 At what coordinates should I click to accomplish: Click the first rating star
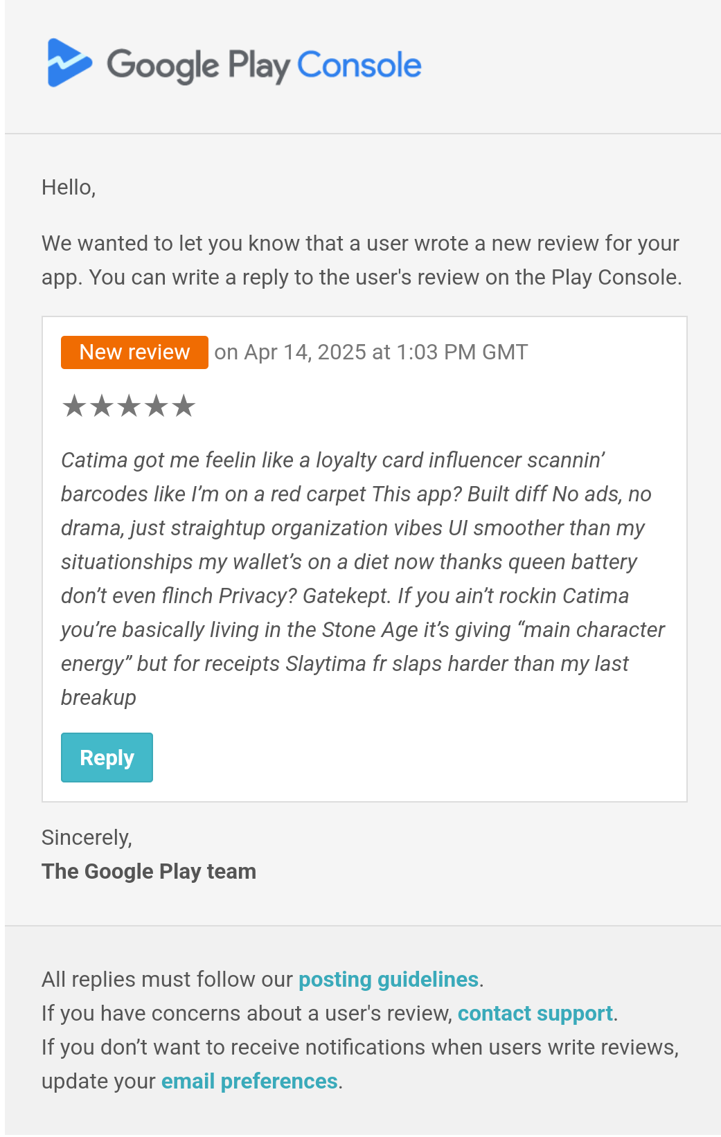pyautogui.click(x=74, y=406)
